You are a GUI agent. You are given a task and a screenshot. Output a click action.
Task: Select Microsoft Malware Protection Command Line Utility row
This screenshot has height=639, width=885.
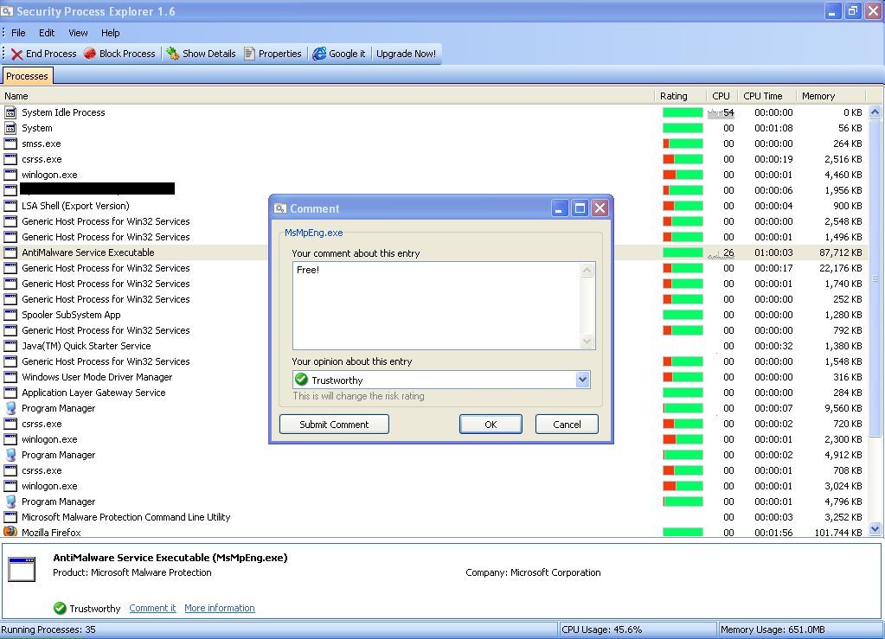(434, 516)
